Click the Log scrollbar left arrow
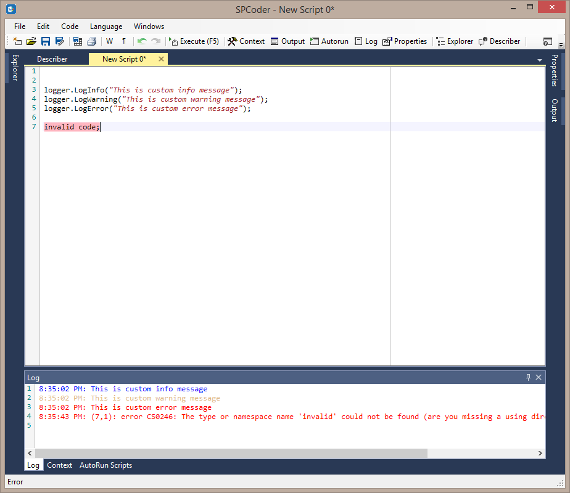Viewport: 570px width, 493px height. pyautogui.click(x=30, y=453)
